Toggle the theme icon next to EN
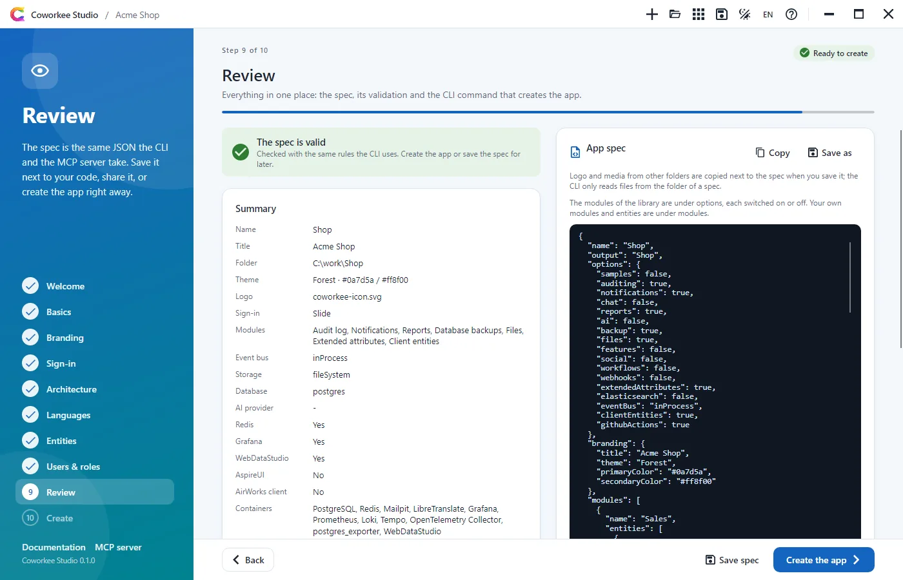903x580 pixels. click(x=745, y=14)
